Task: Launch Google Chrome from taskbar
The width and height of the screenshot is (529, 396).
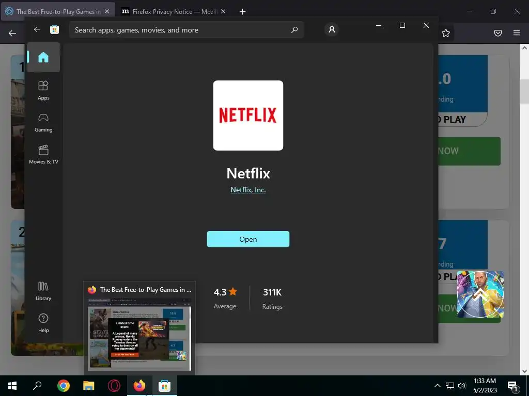Action: tap(63, 386)
